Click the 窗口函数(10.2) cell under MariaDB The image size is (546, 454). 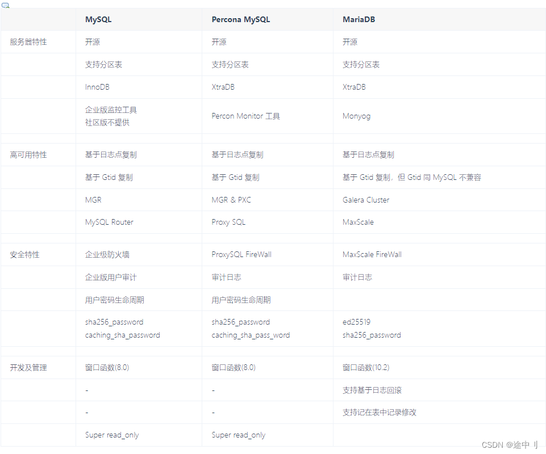pos(367,367)
